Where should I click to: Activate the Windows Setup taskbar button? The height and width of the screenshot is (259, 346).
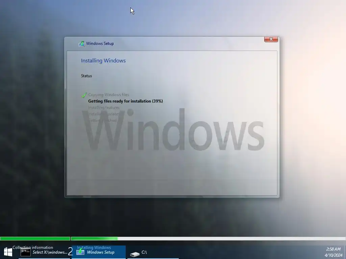point(99,252)
